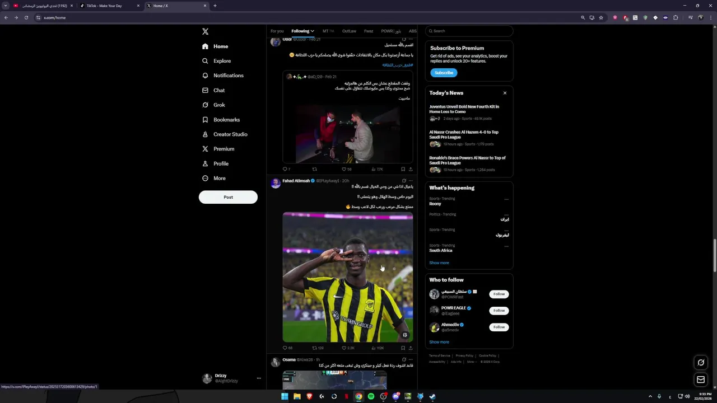717x403 pixels.
Task: Click the Search input field
Action: pos(469,31)
